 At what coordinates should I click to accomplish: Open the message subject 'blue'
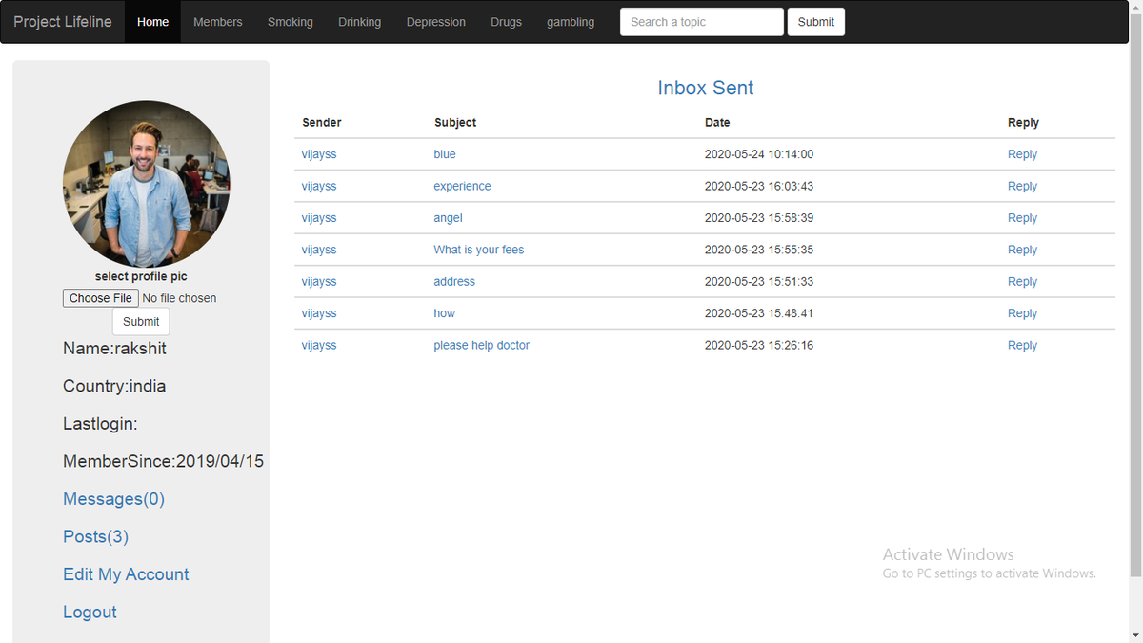[x=445, y=154]
